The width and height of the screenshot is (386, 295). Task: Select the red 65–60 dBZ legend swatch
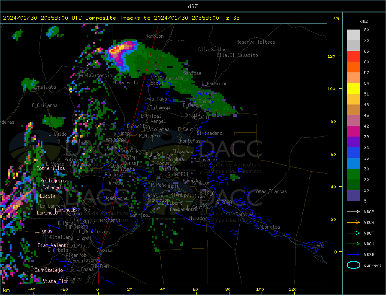353,56
